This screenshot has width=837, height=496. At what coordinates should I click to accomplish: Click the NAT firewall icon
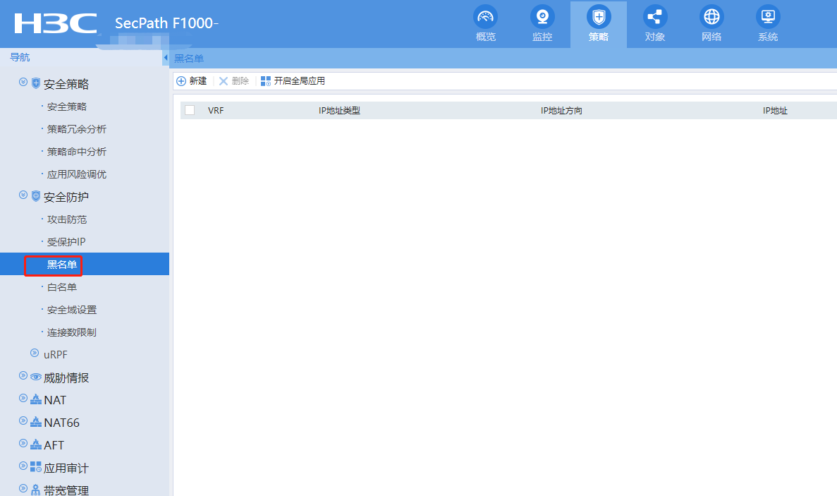[36, 399]
